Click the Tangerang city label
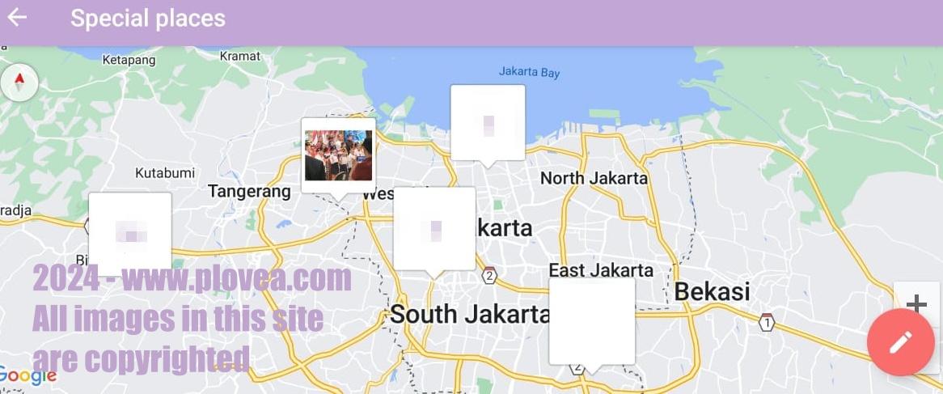This screenshot has width=943, height=394. click(249, 192)
